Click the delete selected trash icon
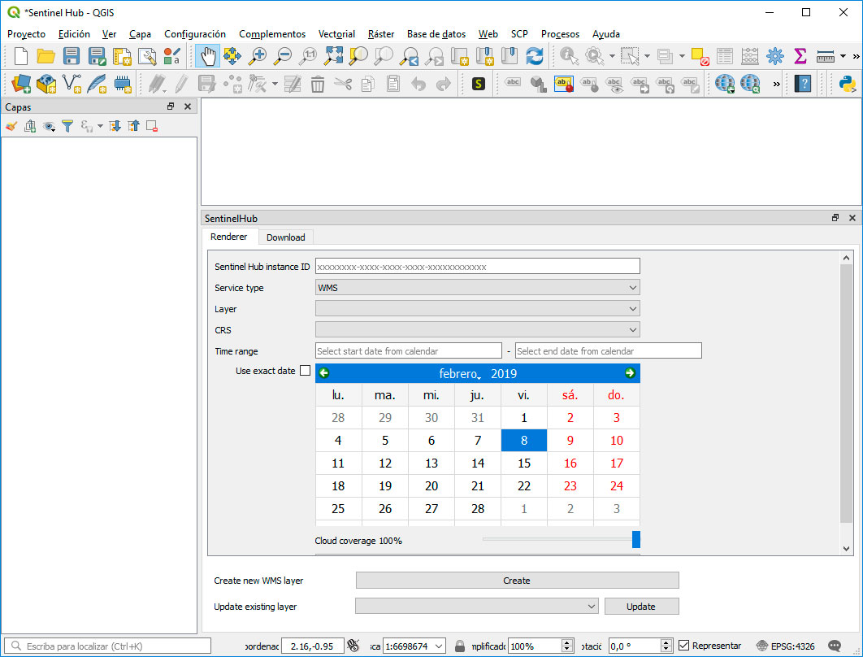This screenshot has width=863, height=657. (x=318, y=85)
